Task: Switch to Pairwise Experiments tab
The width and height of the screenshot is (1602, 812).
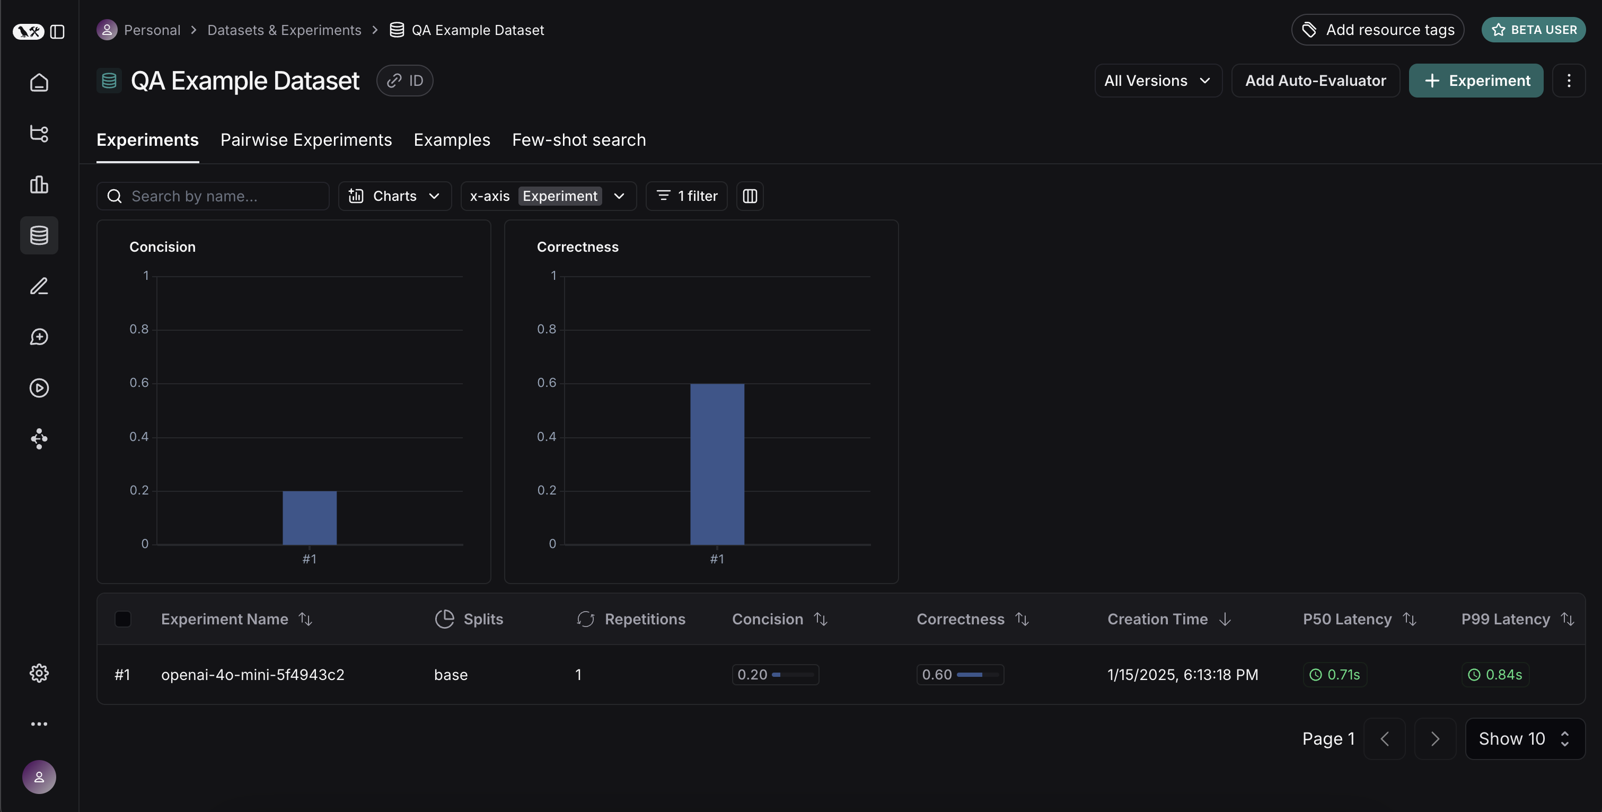Action: point(306,140)
